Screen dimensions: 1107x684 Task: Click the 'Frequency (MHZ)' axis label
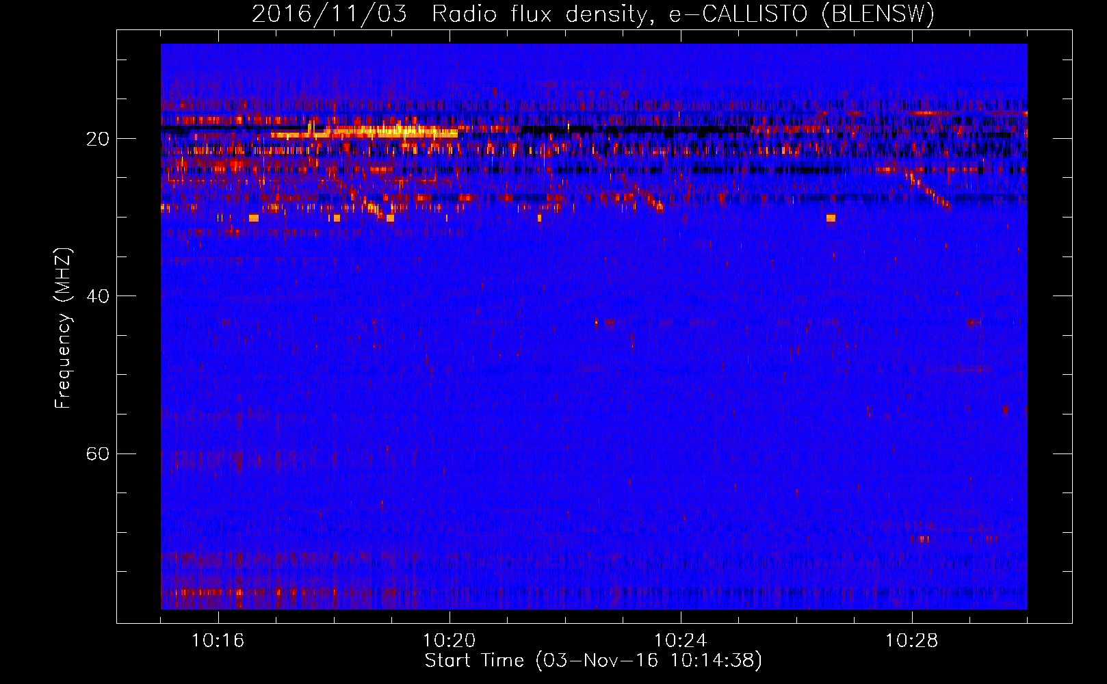(63, 328)
